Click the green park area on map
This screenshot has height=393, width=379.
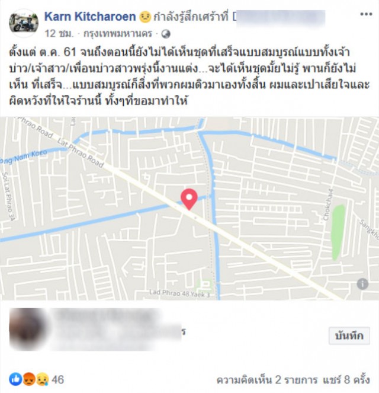338,232
